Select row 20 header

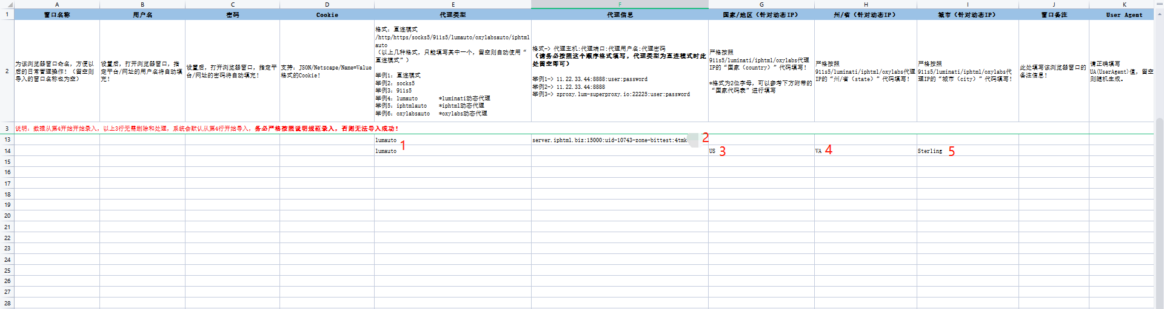tap(7, 216)
